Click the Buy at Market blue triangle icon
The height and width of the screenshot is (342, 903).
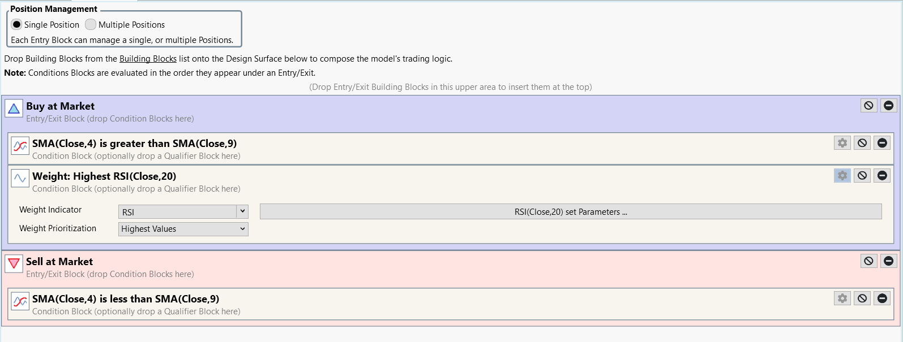pos(14,109)
